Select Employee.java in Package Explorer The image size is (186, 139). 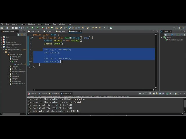pyautogui.click(x=17, y=69)
